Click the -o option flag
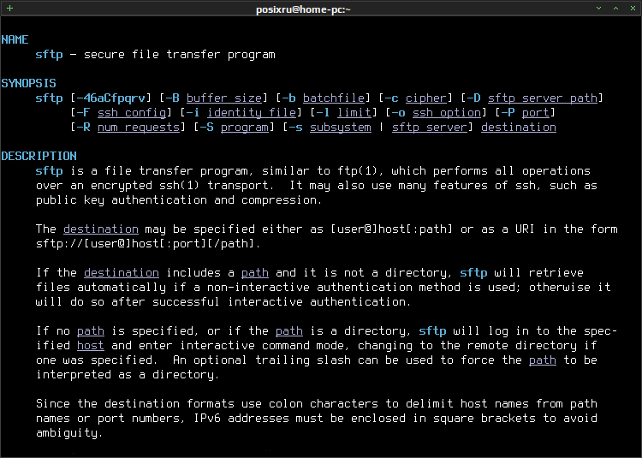642x458 pixels. tap(399, 112)
